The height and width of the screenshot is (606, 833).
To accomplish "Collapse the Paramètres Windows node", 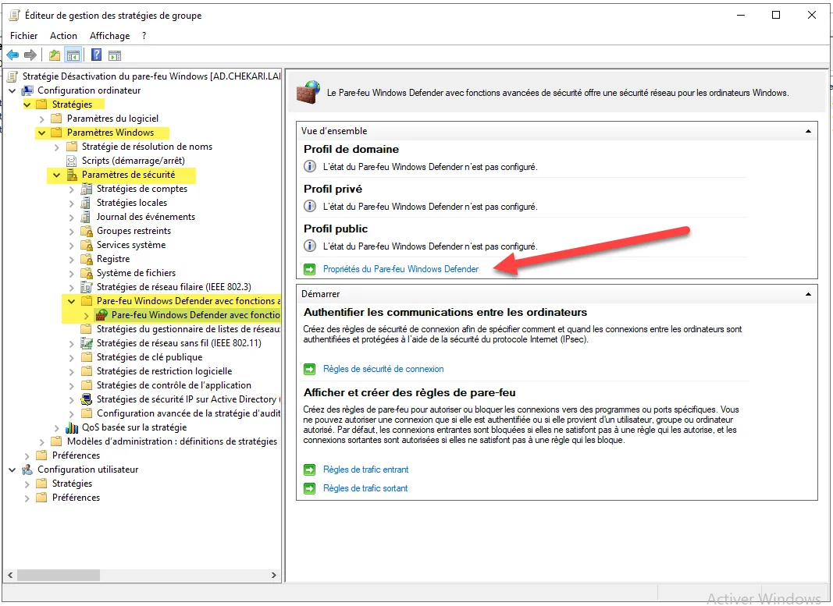I will click(41, 133).
